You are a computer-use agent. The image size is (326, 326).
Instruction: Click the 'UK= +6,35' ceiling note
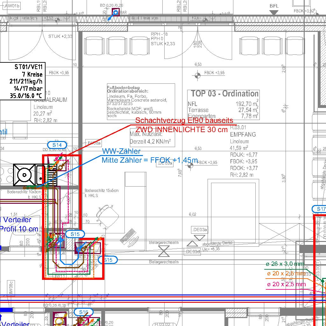(x=212, y=249)
